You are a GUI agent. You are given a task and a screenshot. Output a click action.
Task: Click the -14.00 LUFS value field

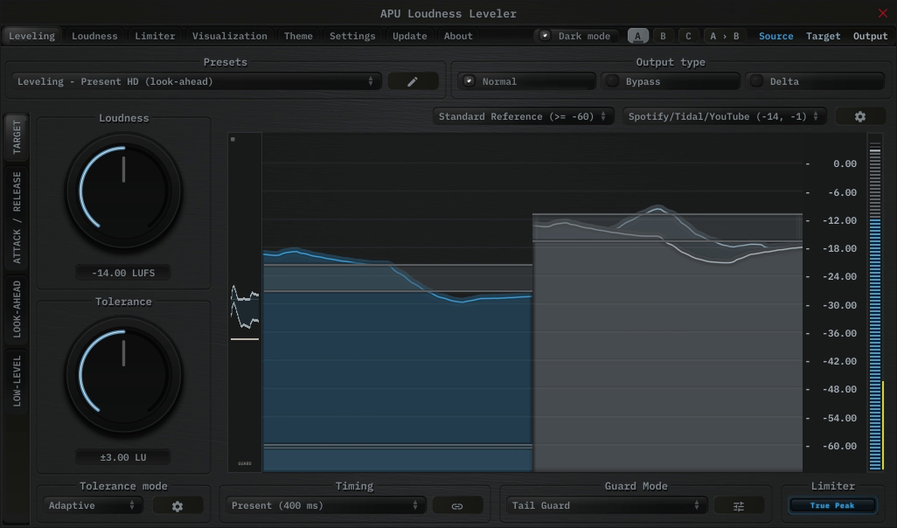[123, 273]
